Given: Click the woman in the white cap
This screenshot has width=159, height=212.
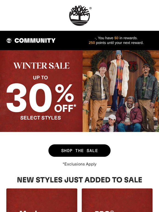Looking at the screenshot, I should [x=110, y=124].
